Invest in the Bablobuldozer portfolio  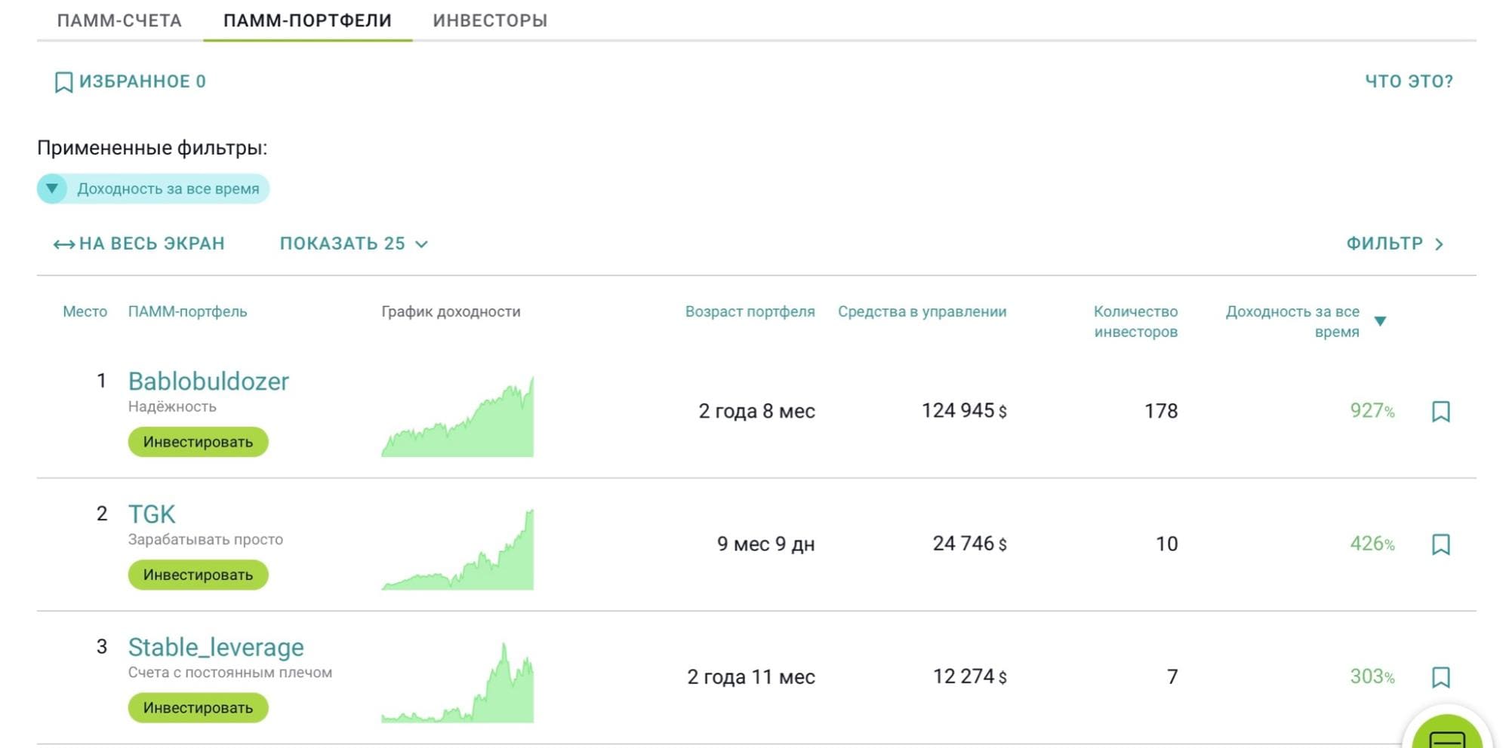(x=198, y=442)
